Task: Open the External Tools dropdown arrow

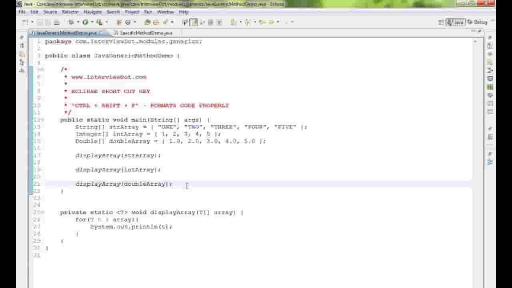Action: tap(106, 22)
